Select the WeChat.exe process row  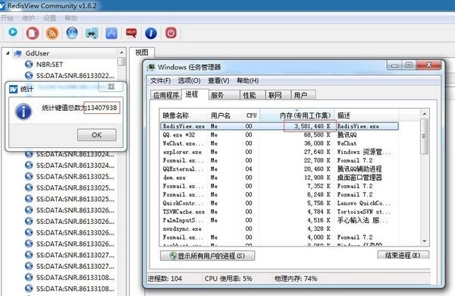coord(279,143)
